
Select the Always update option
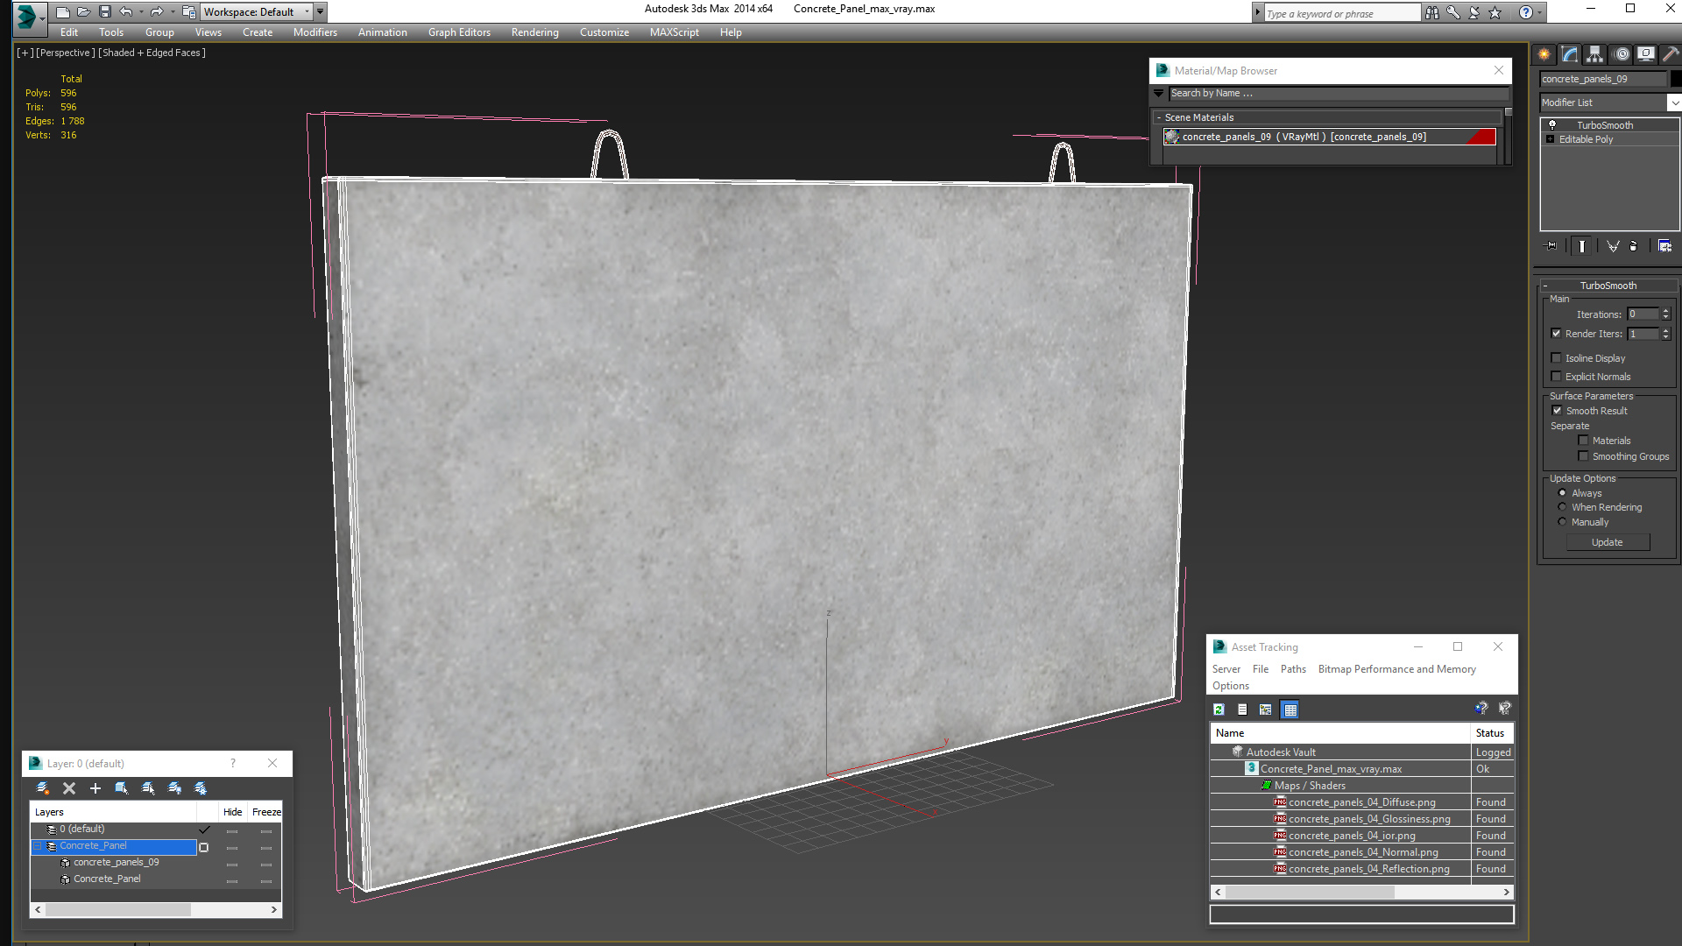pos(1562,492)
